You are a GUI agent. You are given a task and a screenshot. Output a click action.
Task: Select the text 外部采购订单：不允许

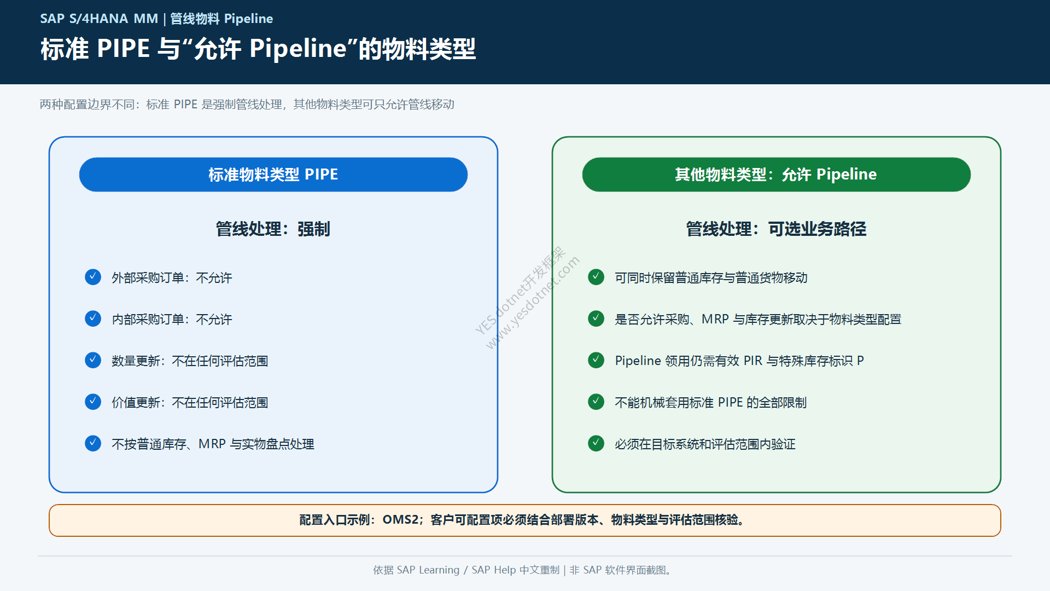172,278
